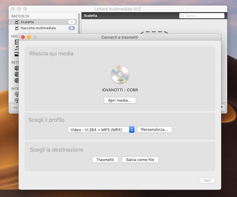Image resolution: width=237 pixels, height=197 pixels.
Task: Click the DVD disc icon
Action: click(120, 75)
